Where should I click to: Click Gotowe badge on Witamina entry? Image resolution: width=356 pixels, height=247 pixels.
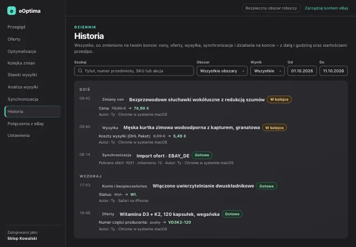point(232,214)
